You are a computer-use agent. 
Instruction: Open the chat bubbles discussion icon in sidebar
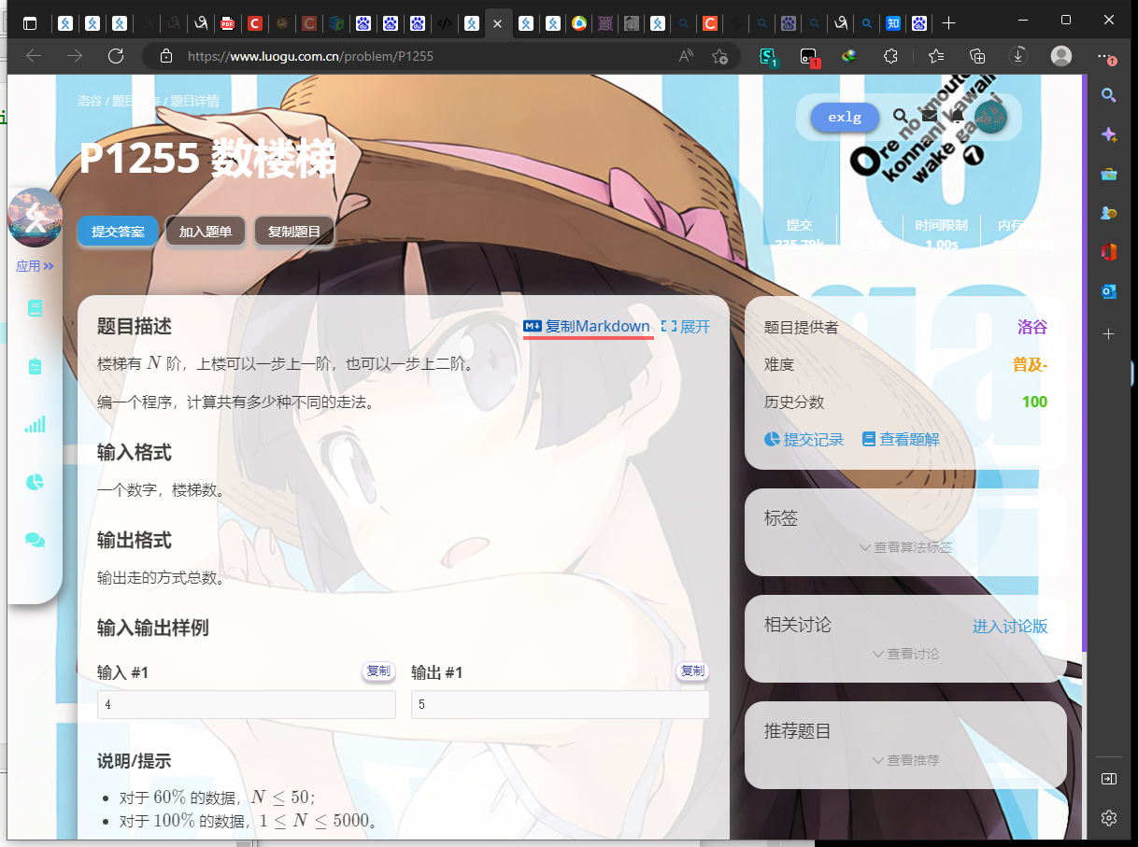click(x=35, y=540)
